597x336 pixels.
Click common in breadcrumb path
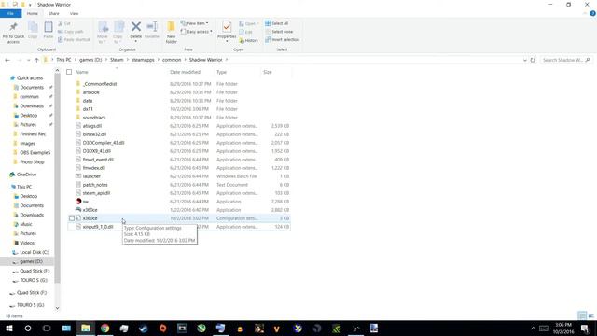(172, 60)
